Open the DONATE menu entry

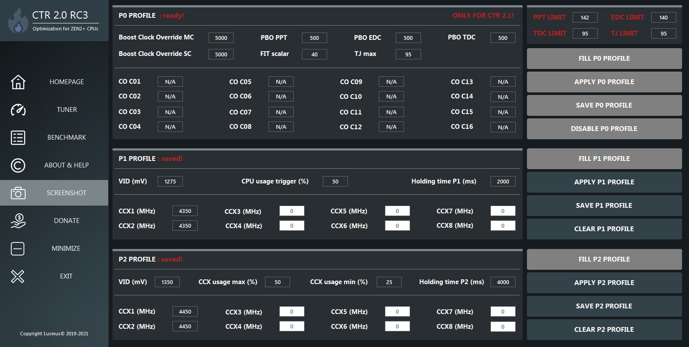(x=66, y=221)
